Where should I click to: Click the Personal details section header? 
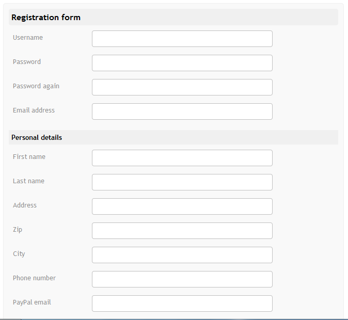point(37,138)
